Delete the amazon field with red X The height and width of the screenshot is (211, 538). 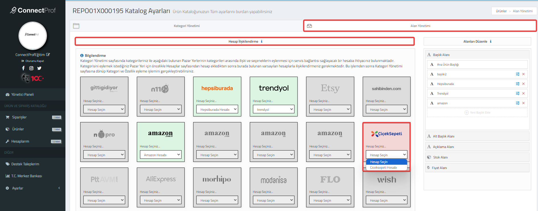523,103
